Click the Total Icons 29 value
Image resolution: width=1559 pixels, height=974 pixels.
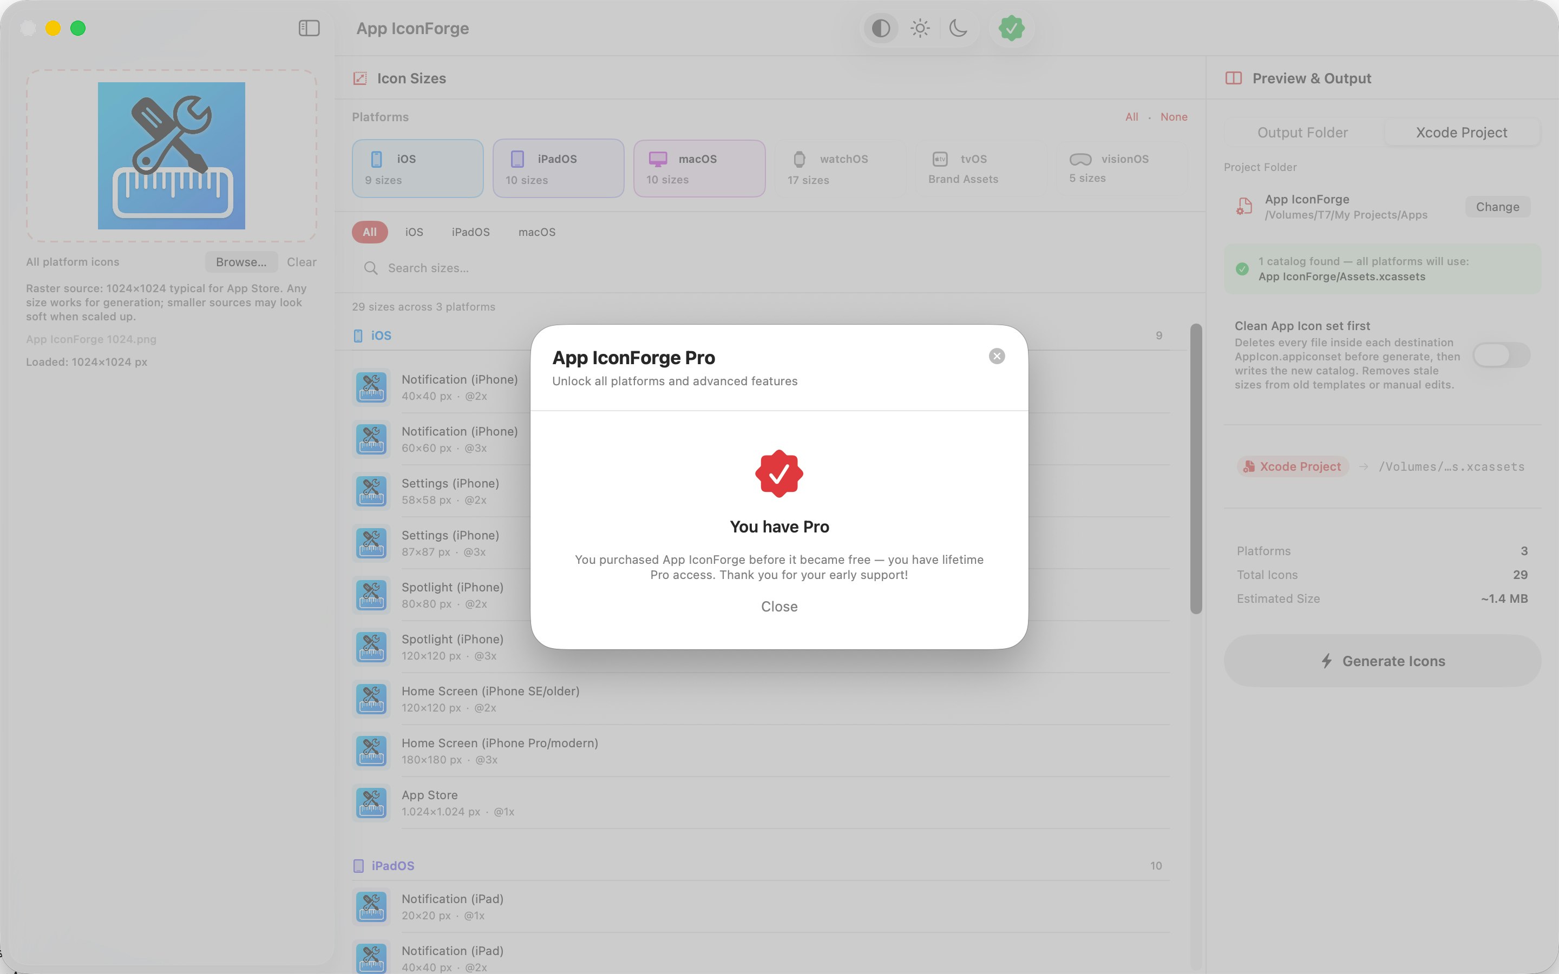pyautogui.click(x=1519, y=575)
